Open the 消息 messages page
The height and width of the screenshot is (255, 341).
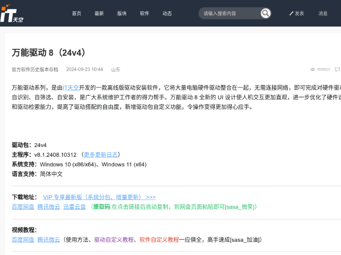pyautogui.click(x=323, y=13)
